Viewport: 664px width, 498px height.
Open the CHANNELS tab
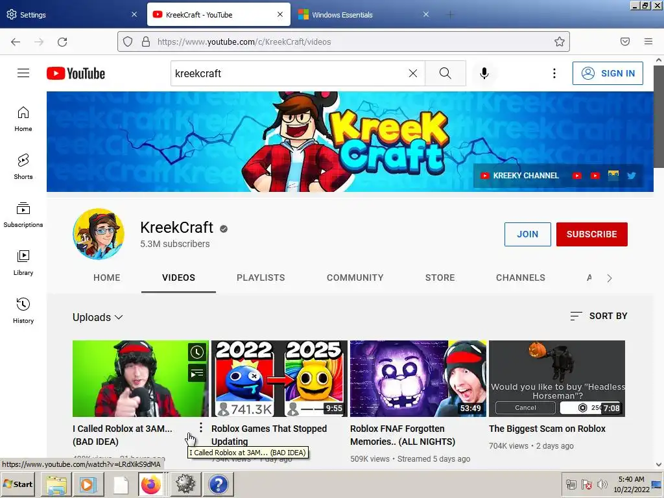tap(521, 278)
